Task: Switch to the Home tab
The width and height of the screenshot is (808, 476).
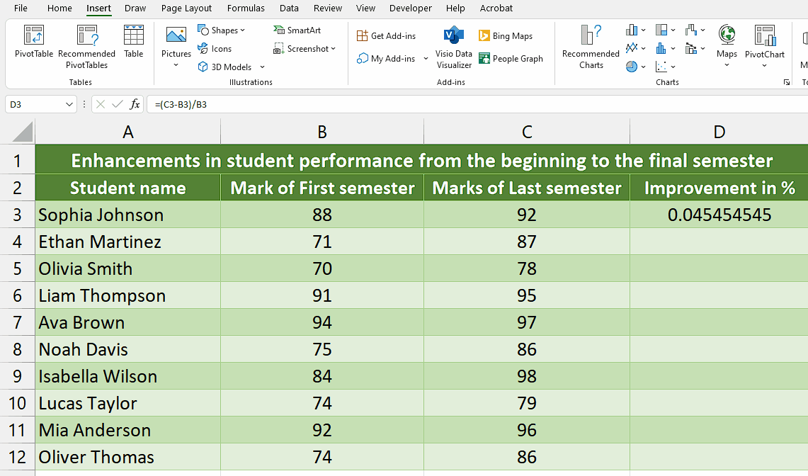Action: tap(59, 8)
